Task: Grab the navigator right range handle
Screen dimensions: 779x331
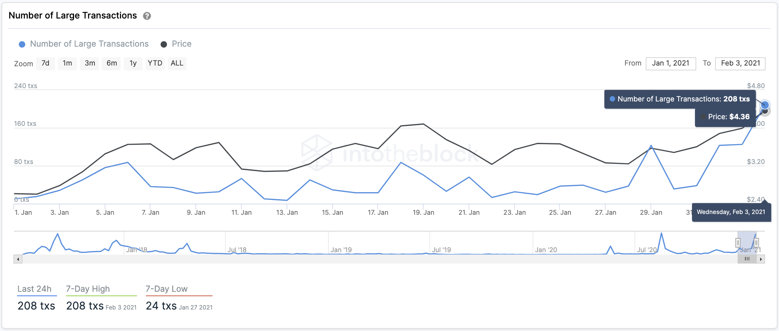Action: click(756, 243)
